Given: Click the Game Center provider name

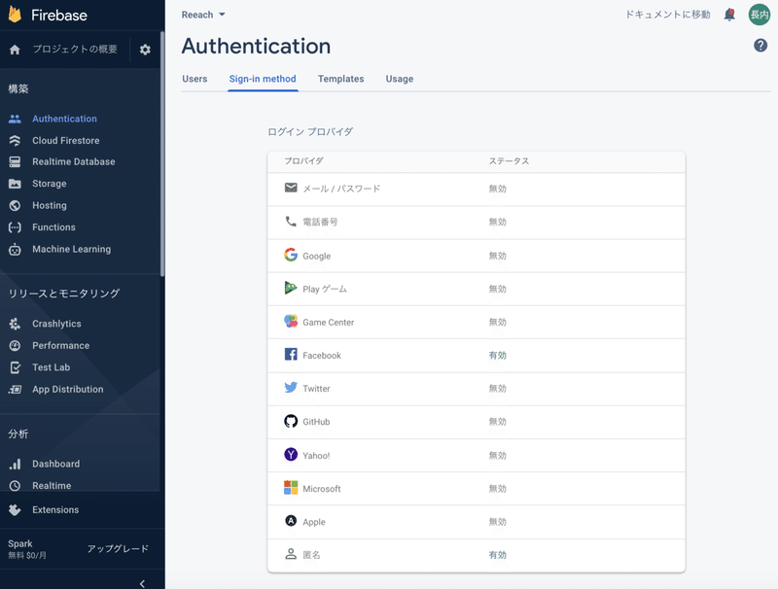Looking at the screenshot, I should [x=329, y=323].
